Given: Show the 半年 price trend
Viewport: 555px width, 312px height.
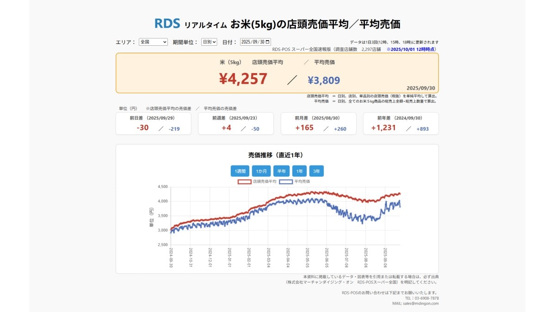Looking at the screenshot, I should (x=281, y=171).
